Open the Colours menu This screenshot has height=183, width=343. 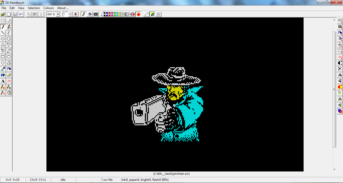[48, 8]
